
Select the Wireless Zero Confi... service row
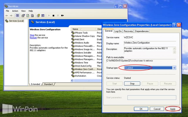coord(86,69)
